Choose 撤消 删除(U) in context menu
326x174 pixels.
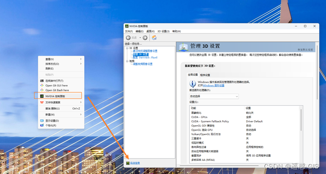click(x=61, y=108)
